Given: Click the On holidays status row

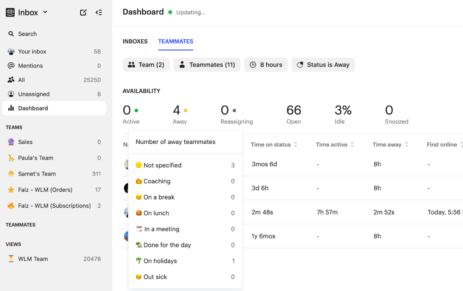Looking at the screenshot, I should [x=185, y=261].
